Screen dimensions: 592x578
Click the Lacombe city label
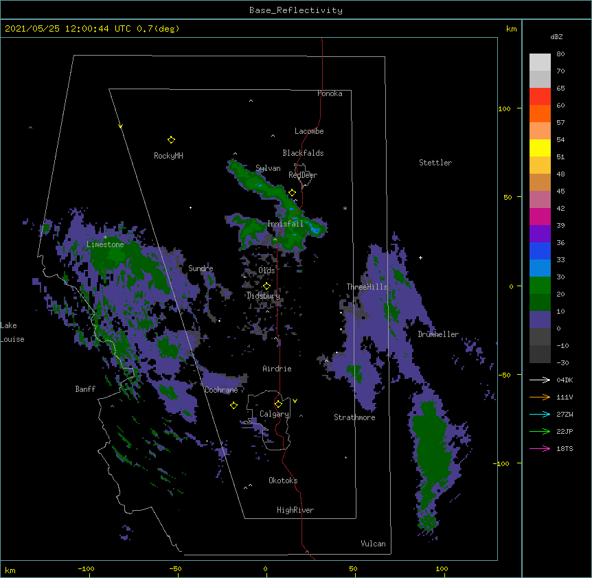pos(309,131)
